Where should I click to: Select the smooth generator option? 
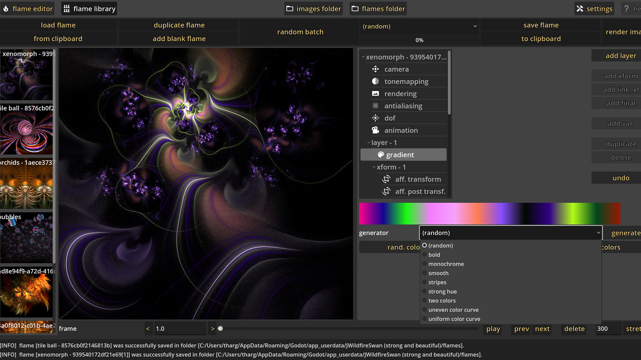coord(438,273)
